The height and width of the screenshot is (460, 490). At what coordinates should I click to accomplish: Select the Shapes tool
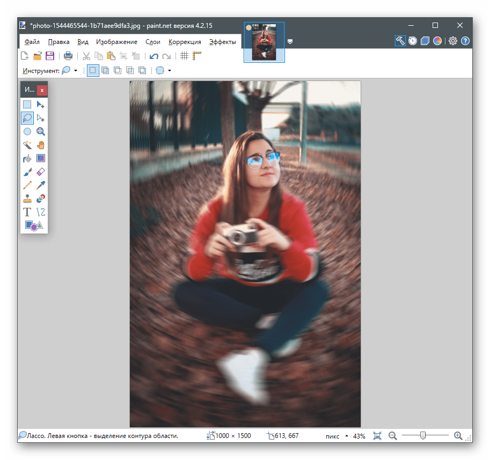[x=34, y=225]
